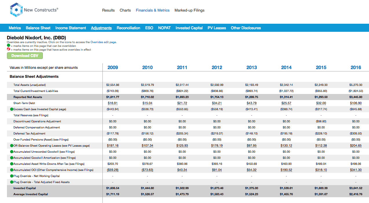Click the Average Invested Capital row label

(x=31, y=194)
